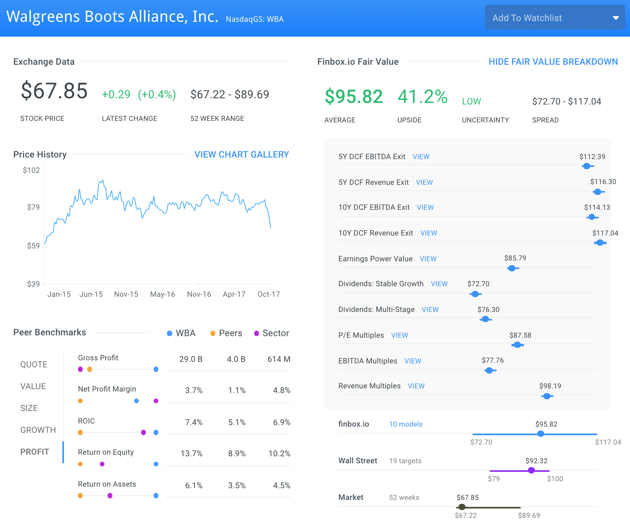Screen dimensions: 630x528
Task: Click the Return on Equity purple dot
Action: pyautogui.click(x=102, y=464)
